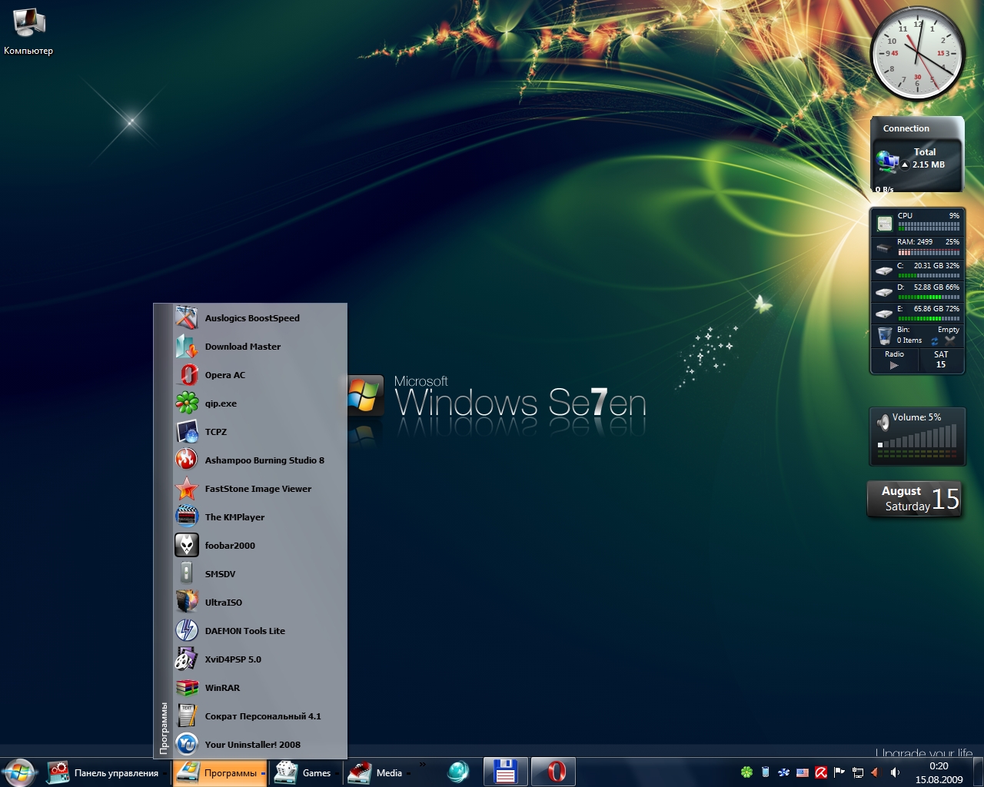984x787 pixels.
Task: Open the system volume tray icon
Action: 895,772
